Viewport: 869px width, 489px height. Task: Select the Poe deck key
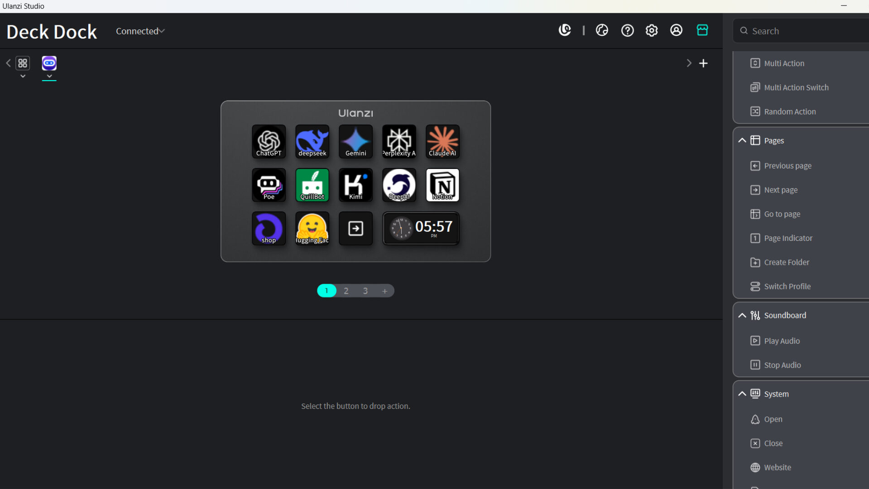[269, 185]
